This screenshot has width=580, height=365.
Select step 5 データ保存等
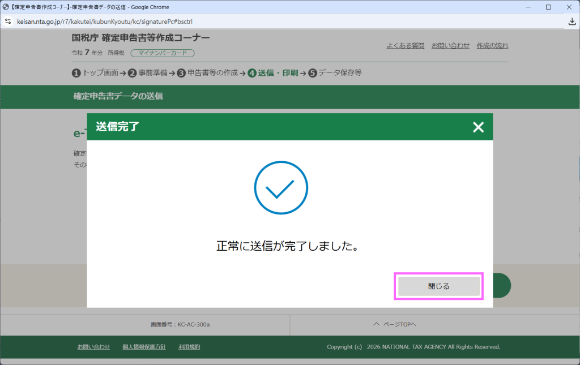335,73
